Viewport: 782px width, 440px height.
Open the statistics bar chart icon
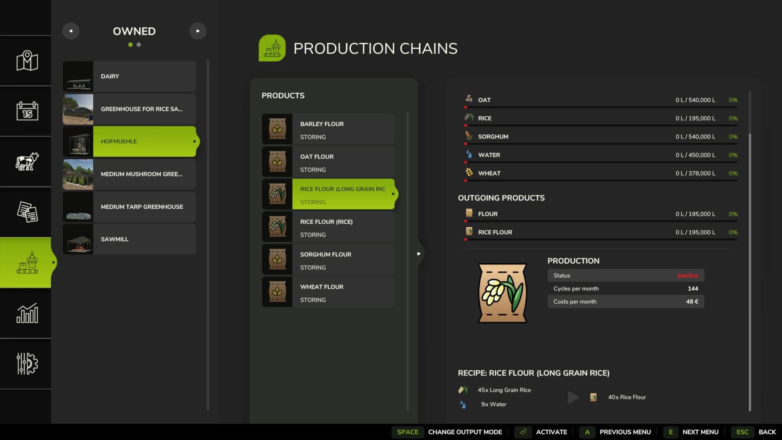tap(27, 313)
